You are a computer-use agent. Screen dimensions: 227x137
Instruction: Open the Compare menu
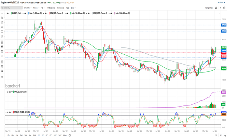click(x=60, y=8)
